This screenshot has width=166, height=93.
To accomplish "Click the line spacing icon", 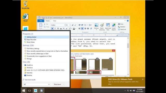I will (x=90, y=25).
